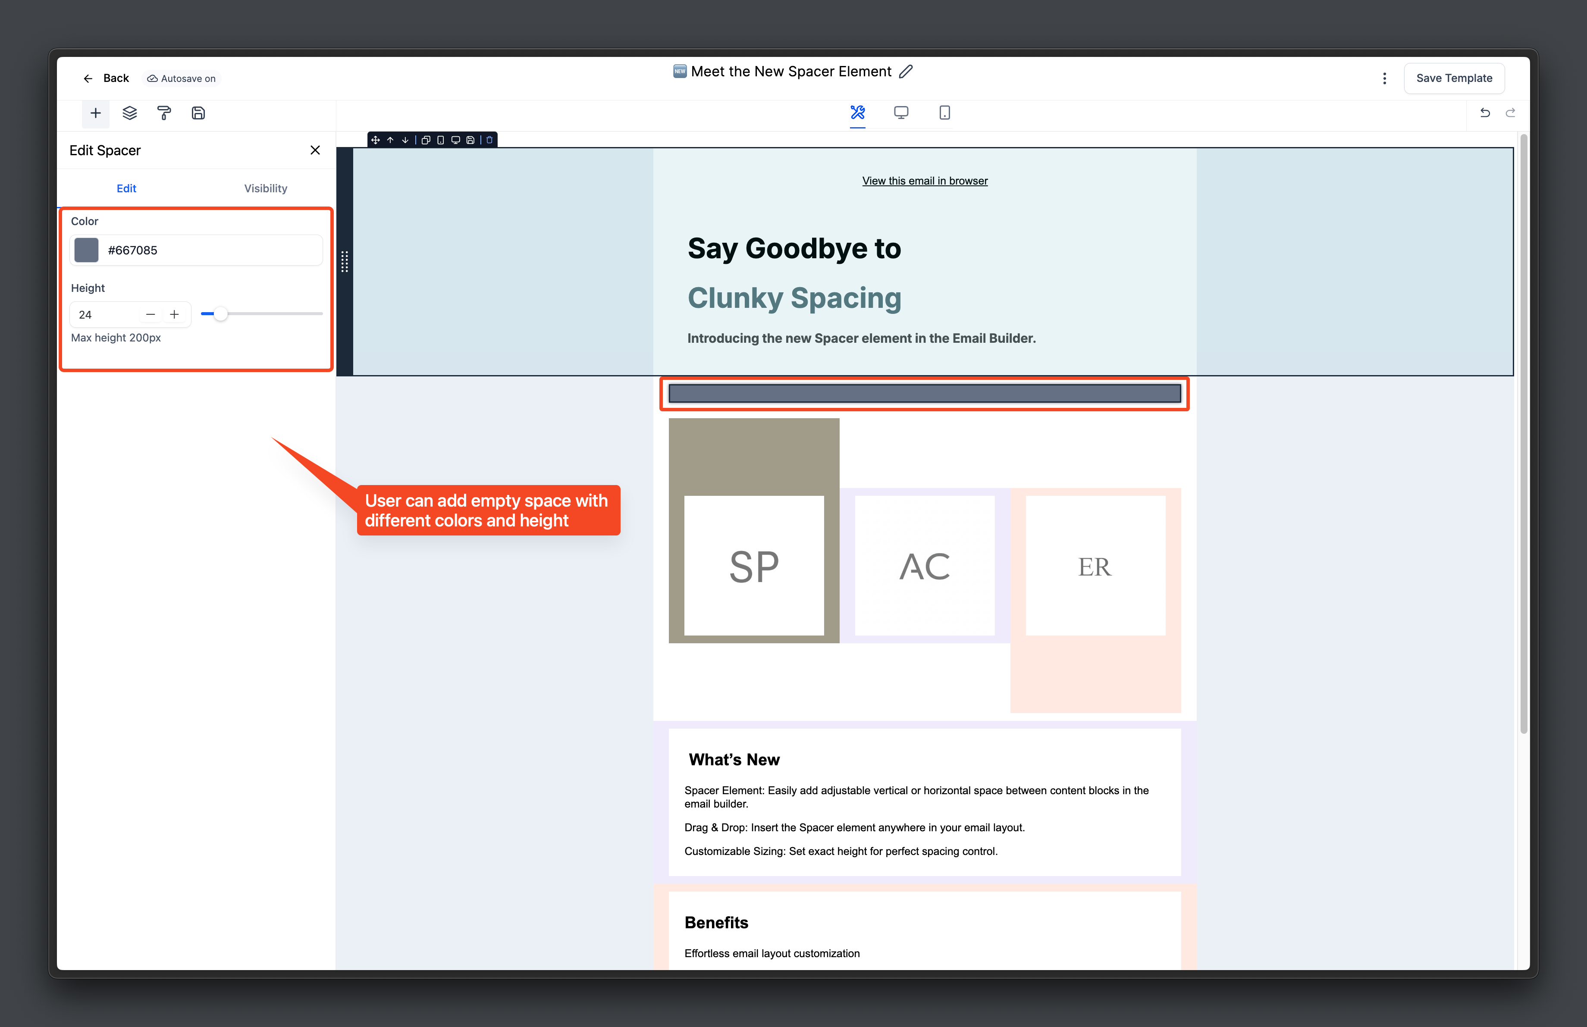Switch to desktop preview
This screenshot has height=1027, width=1587.
coord(901,113)
